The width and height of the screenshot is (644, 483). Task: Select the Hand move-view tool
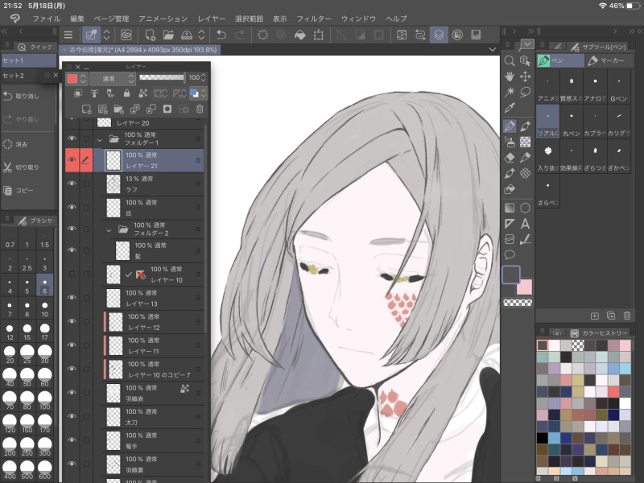point(510,76)
